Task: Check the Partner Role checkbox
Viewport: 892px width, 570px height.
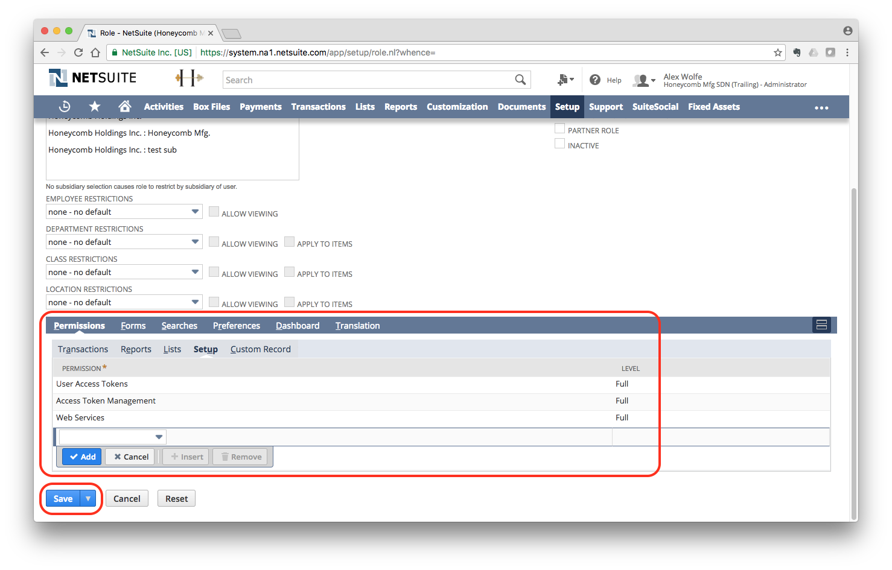Action: pyautogui.click(x=559, y=128)
